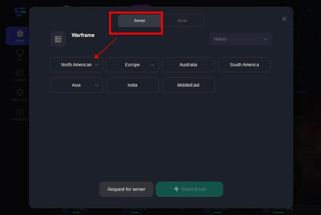Close the main LagoFast window behind the dialog

tap(309, 11)
